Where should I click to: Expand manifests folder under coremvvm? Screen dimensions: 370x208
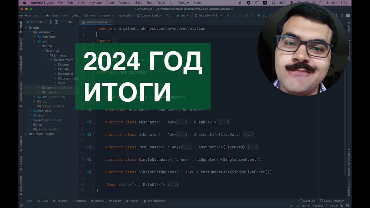[34, 37]
